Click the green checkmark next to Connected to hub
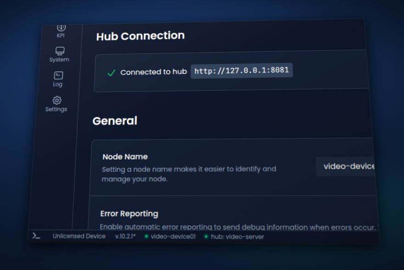This screenshot has width=404, height=270. [x=111, y=72]
